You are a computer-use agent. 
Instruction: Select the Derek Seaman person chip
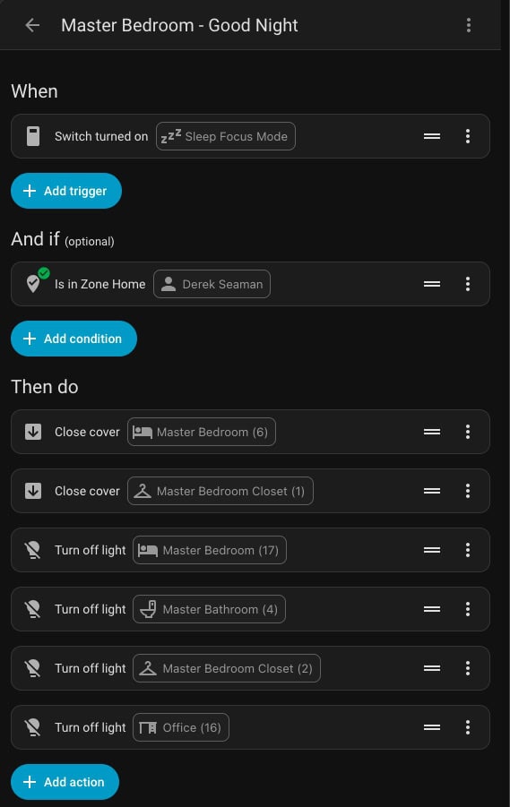[212, 284]
